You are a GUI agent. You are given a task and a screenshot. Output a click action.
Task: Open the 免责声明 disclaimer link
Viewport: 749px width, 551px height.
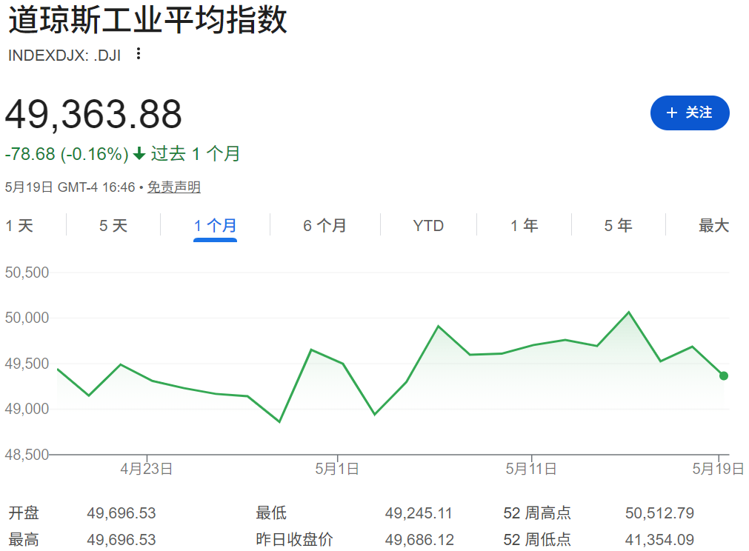tap(174, 187)
